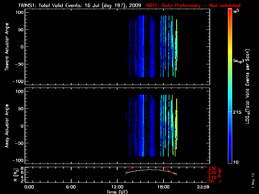This screenshot has height=194, width=259.
Task: Select the 0:00 time tick label
Action: 29,187
